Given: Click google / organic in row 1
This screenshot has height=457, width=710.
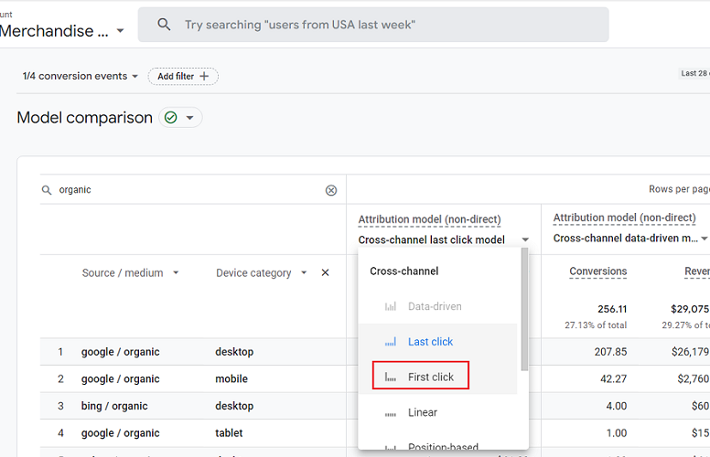Looking at the screenshot, I should pyautogui.click(x=121, y=352).
